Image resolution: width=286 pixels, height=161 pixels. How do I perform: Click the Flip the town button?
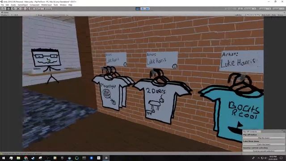tap(264, 138)
